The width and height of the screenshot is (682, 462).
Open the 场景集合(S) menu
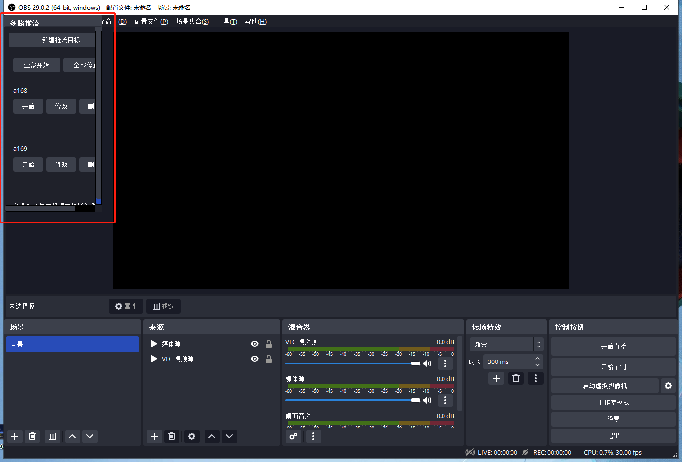(193, 21)
